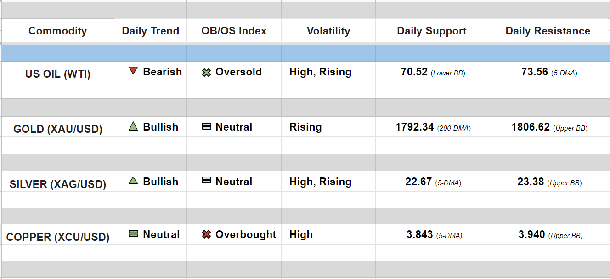
Task: Click the US OIL (WTI) cell
Action: 58,74
